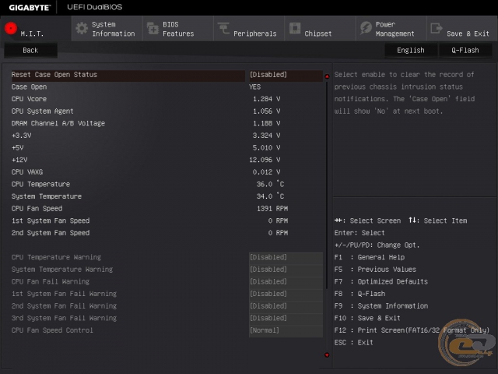The image size is (498, 374).
Task: Click the Back button
Action: point(30,50)
